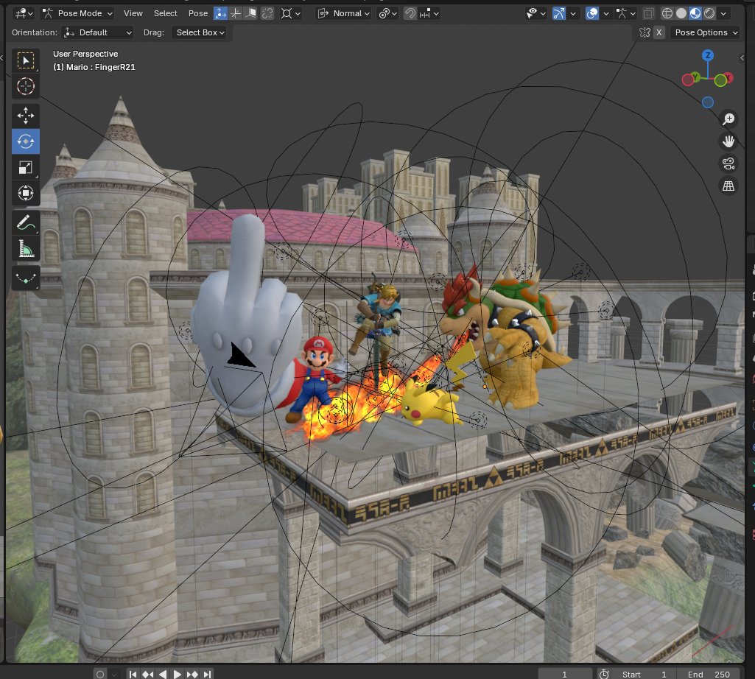Open the editor type menu icon
The image size is (755, 679).
(24, 13)
